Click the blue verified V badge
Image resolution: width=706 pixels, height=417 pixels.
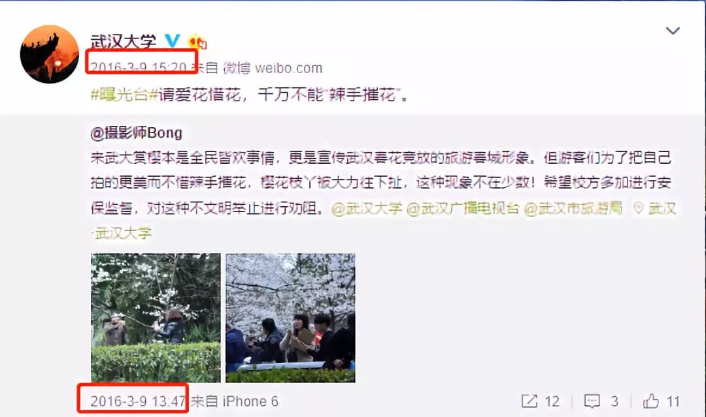point(172,41)
